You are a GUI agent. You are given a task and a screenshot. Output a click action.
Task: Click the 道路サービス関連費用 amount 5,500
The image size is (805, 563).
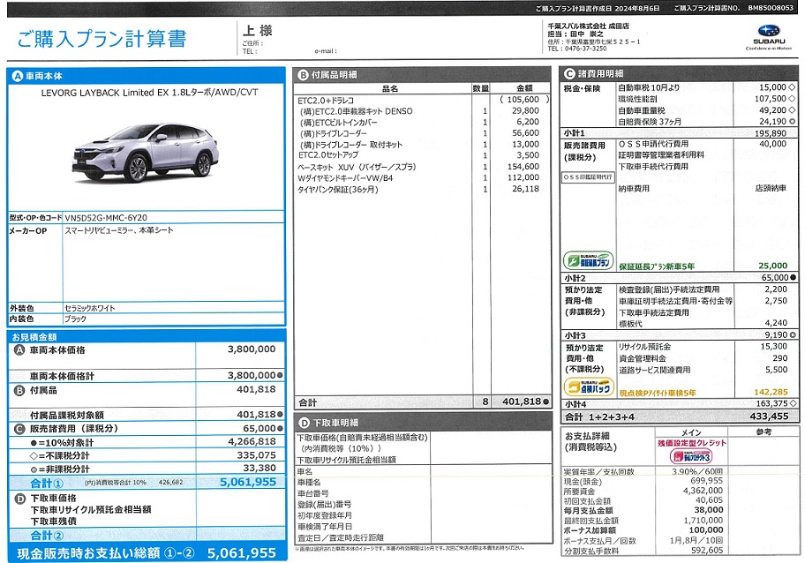point(776,370)
